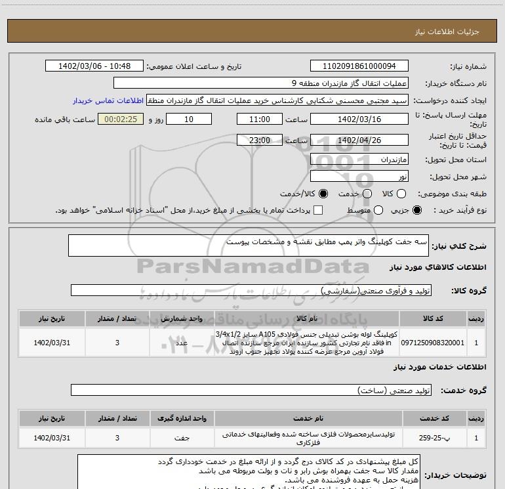
Task: Choose the متوسط purchase type radio
Action: (378, 211)
